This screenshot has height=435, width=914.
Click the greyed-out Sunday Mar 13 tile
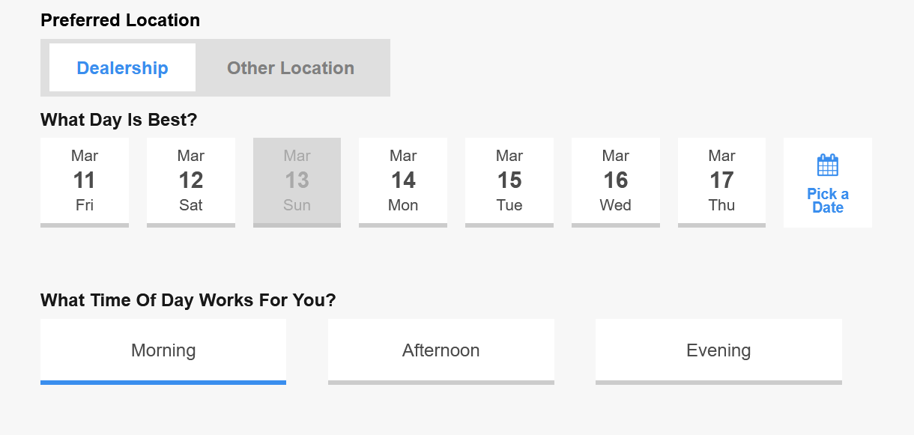(297, 182)
